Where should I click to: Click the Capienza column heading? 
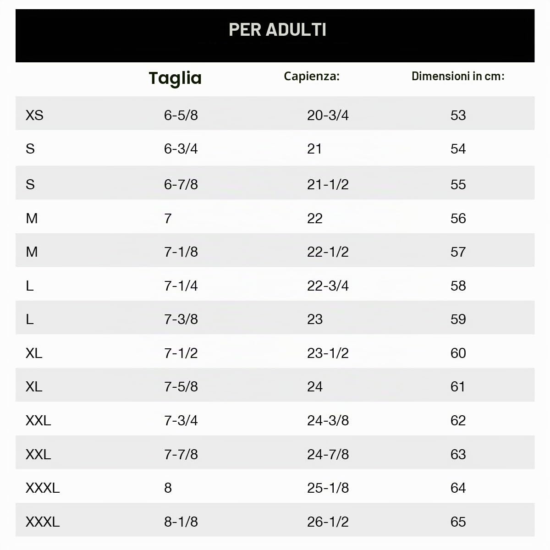[312, 76]
